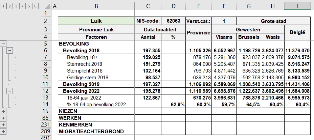Image resolution: width=314 pixels, height=140 pixels.
Task: Click the Bevolking 2018 row label
Action: coord(81,51)
